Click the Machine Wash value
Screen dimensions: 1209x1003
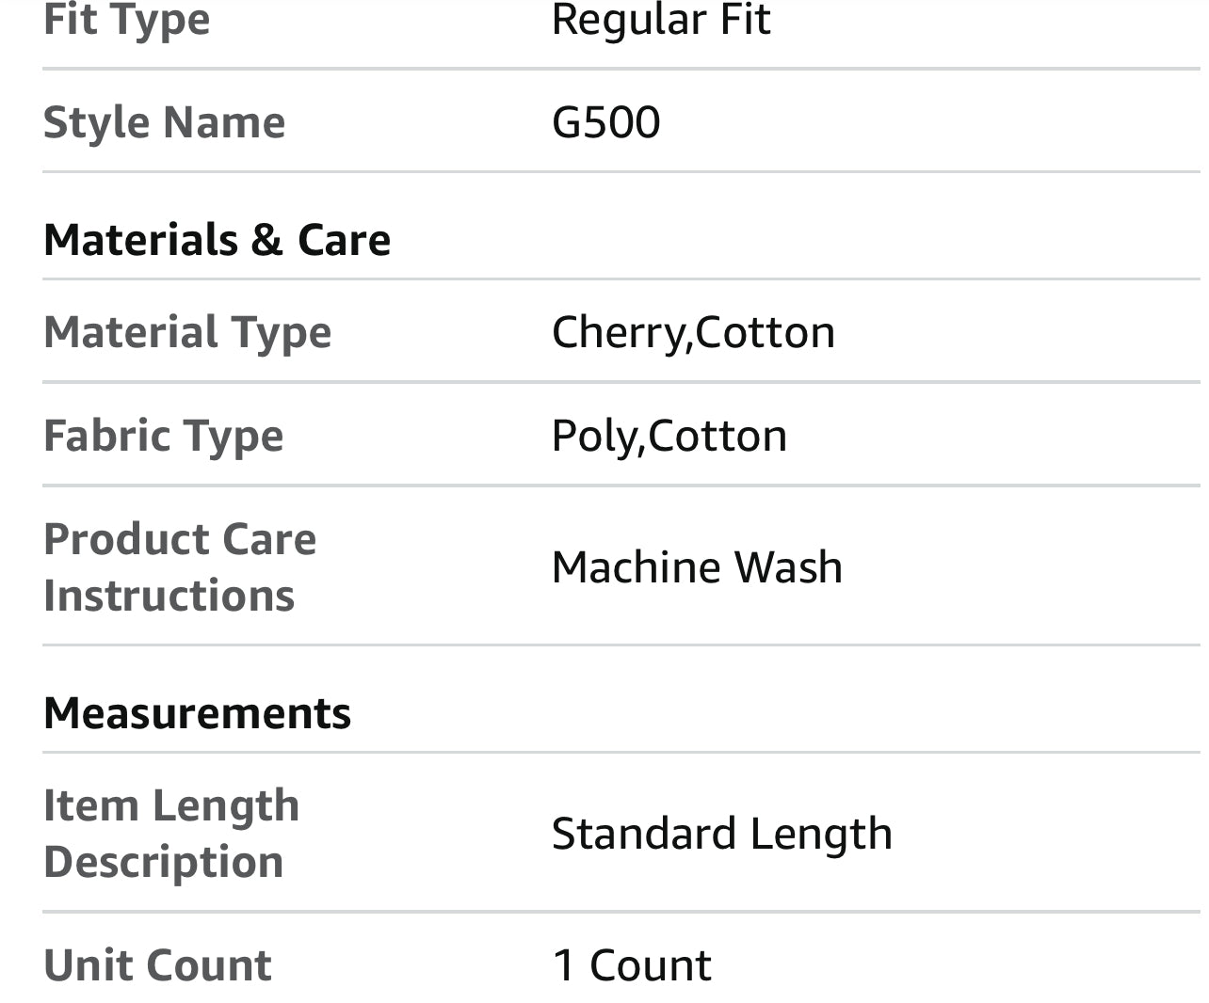tap(697, 566)
